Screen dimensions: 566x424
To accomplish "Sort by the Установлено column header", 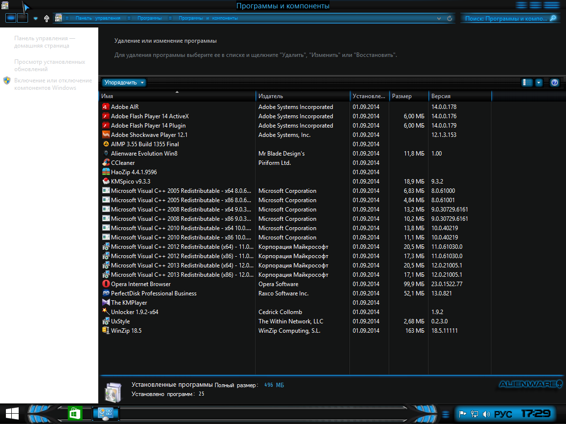I will pyautogui.click(x=369, y=96).
